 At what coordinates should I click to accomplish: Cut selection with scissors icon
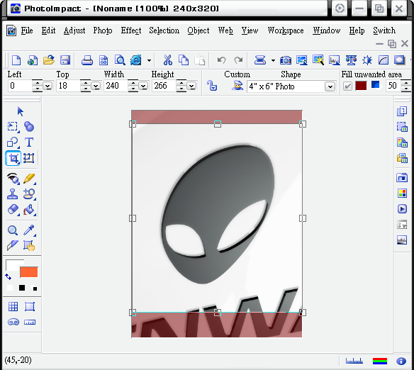click(168, 60)
